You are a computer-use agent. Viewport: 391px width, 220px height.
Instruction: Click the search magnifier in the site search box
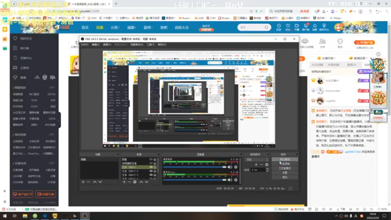coord(266,27)
